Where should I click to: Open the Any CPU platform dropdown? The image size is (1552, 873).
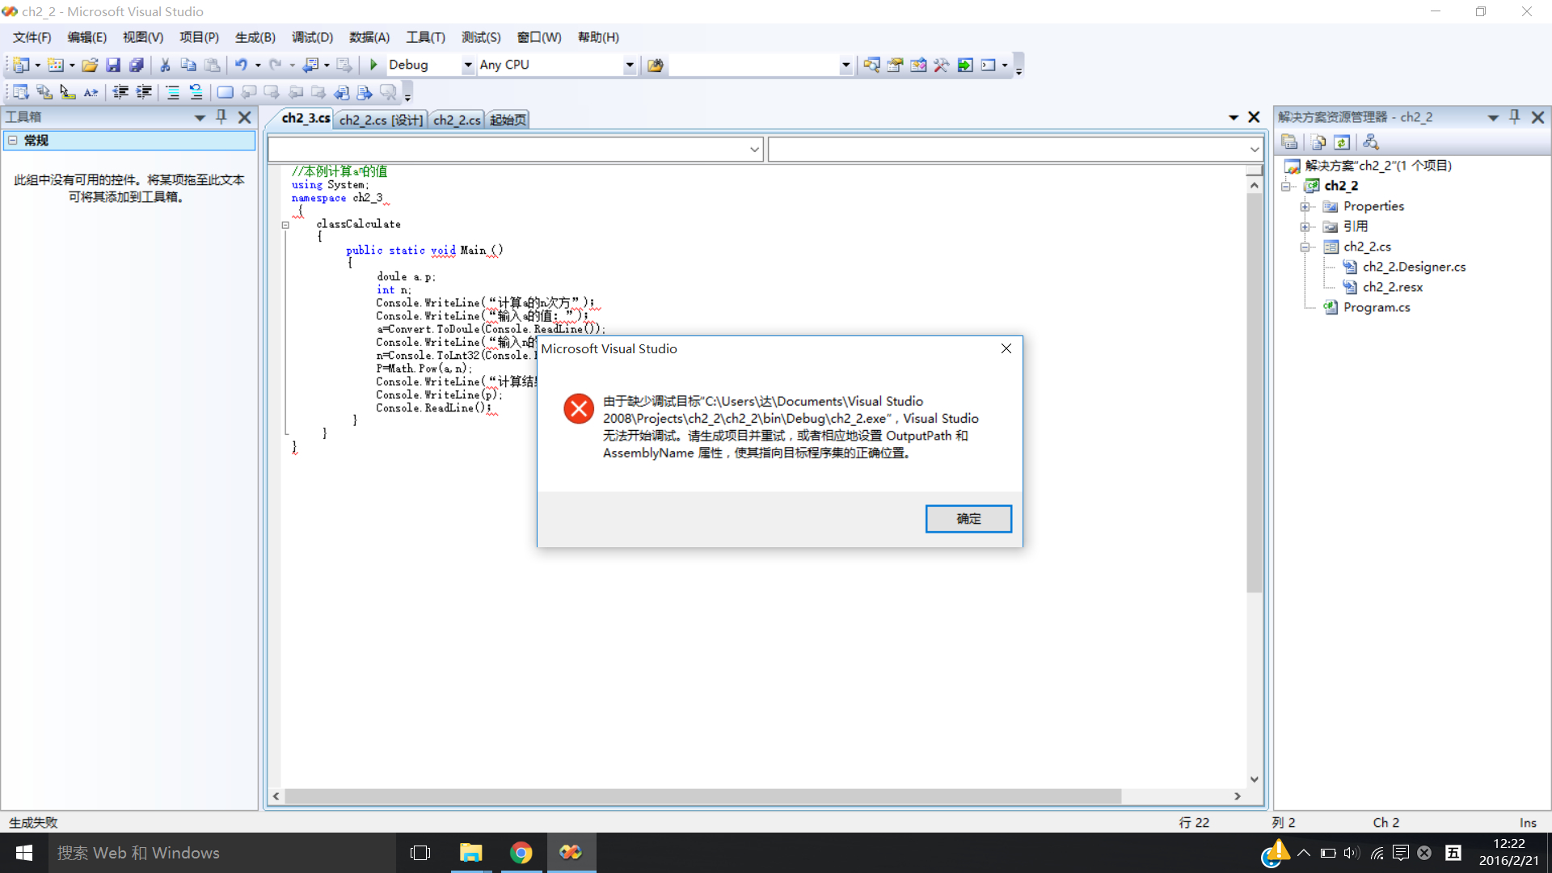point(629,65)
